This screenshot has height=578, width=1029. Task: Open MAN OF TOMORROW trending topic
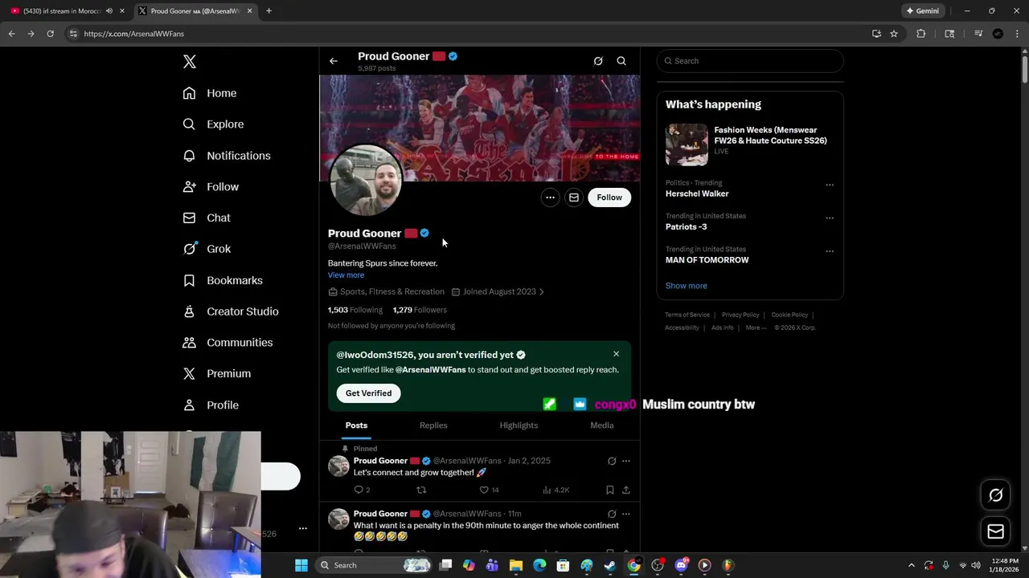(x=707, y=260)
